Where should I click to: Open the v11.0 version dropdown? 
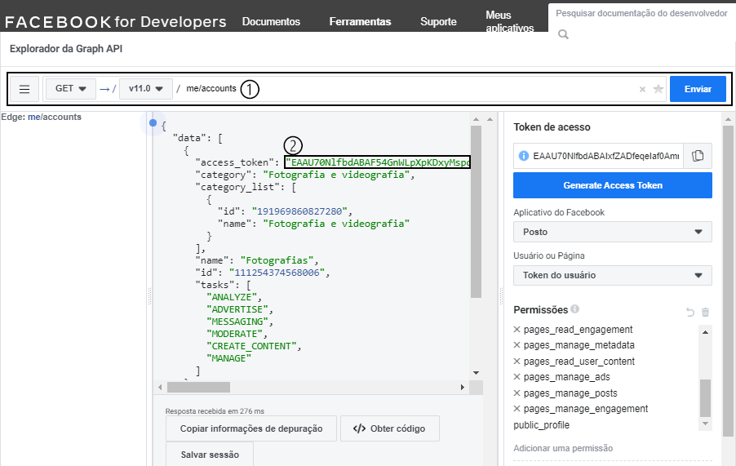pyautogui.click(x=145, y=89)
